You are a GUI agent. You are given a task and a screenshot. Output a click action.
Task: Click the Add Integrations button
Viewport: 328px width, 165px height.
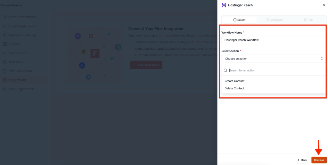(146, 65)
